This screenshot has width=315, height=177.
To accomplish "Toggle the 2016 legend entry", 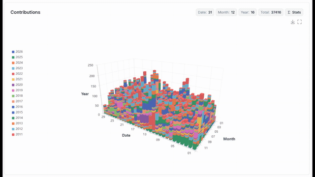I will click(17, 107).
